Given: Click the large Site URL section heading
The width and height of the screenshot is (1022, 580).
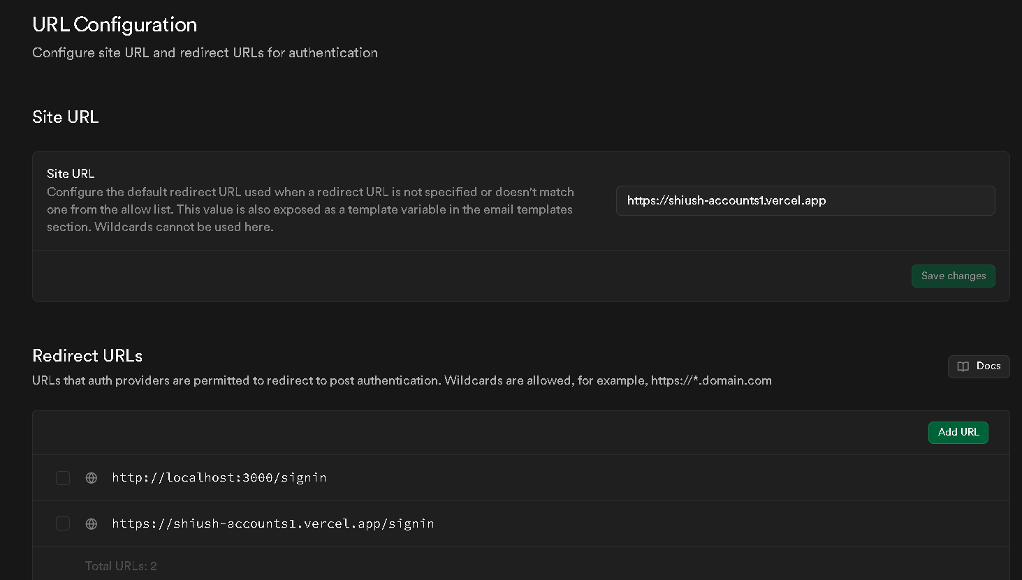Looking at the screenshot, I should click(x=66, y=117).
